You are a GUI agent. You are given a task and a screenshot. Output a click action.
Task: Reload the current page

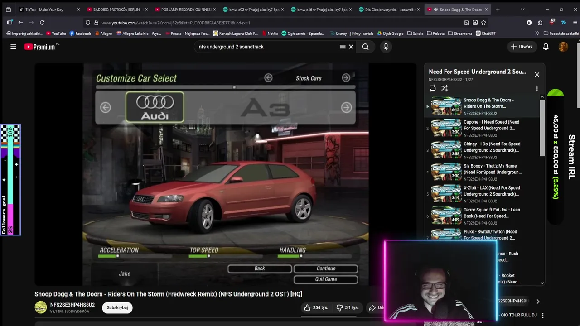tap(42, 23)
